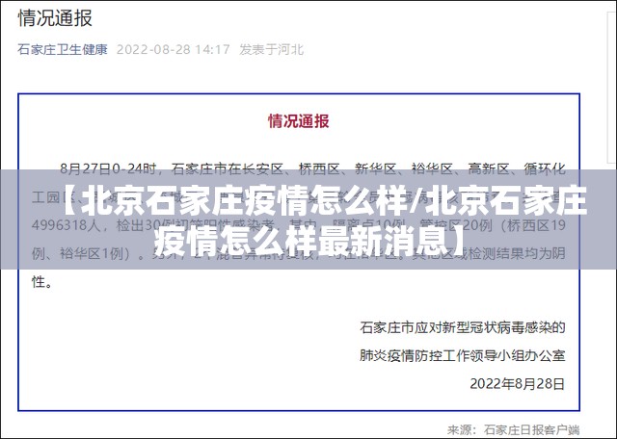Image resolution: width=617 pixels, height=439 pixels.
Task: Click the publish time 2022-08-28 14:17
Action: click(173, 49)
